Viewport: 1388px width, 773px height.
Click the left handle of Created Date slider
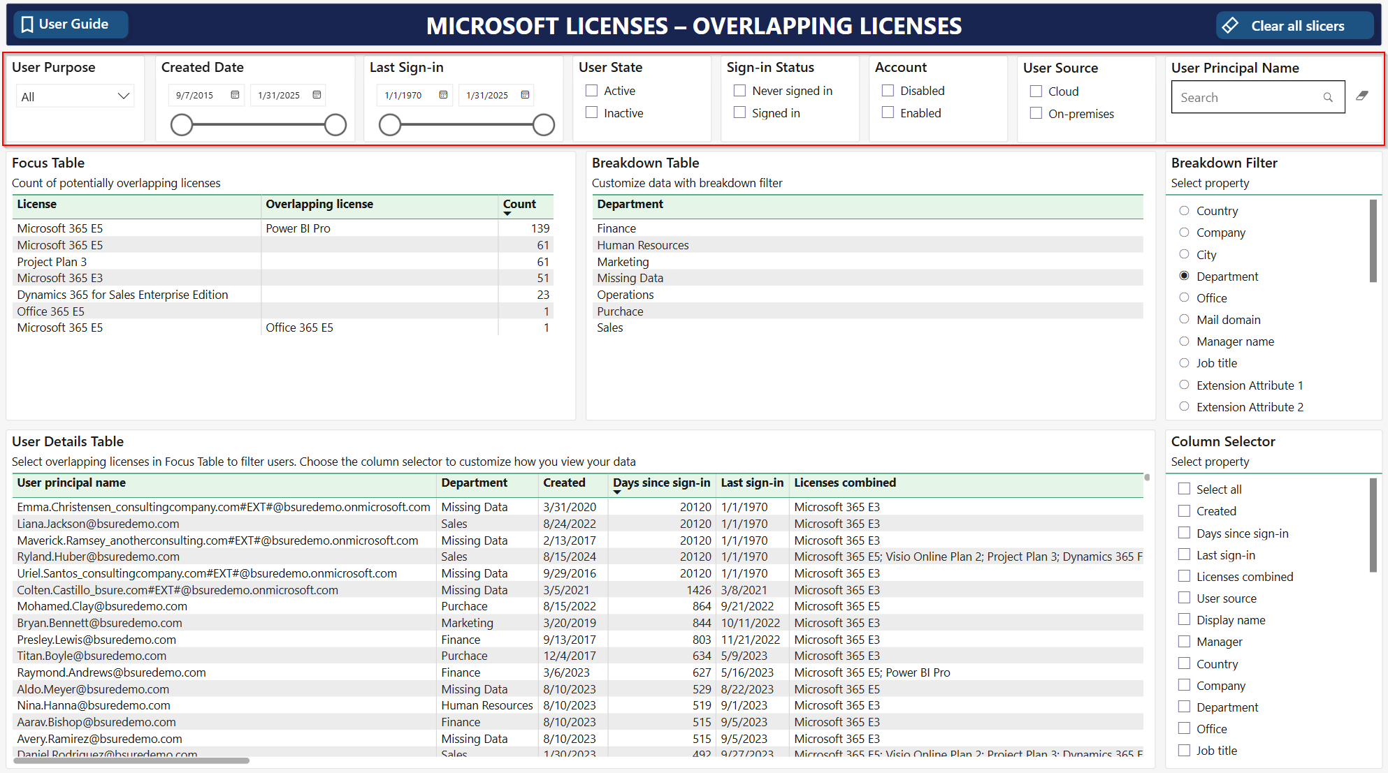tap(182, 125)
